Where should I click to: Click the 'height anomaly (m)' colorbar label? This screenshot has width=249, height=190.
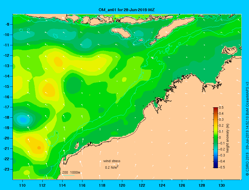click(x=227, y=138)
